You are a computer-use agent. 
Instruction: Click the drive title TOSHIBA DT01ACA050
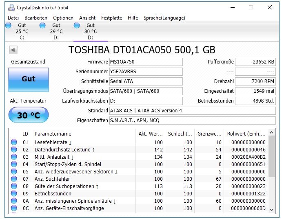coord(142,50)
